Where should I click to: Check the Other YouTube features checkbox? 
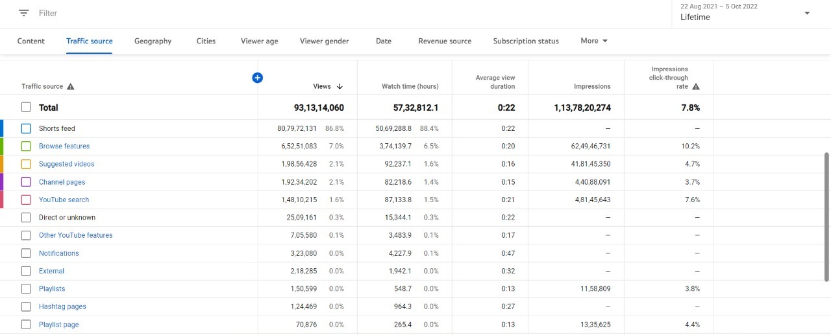(x=26, y=235)
